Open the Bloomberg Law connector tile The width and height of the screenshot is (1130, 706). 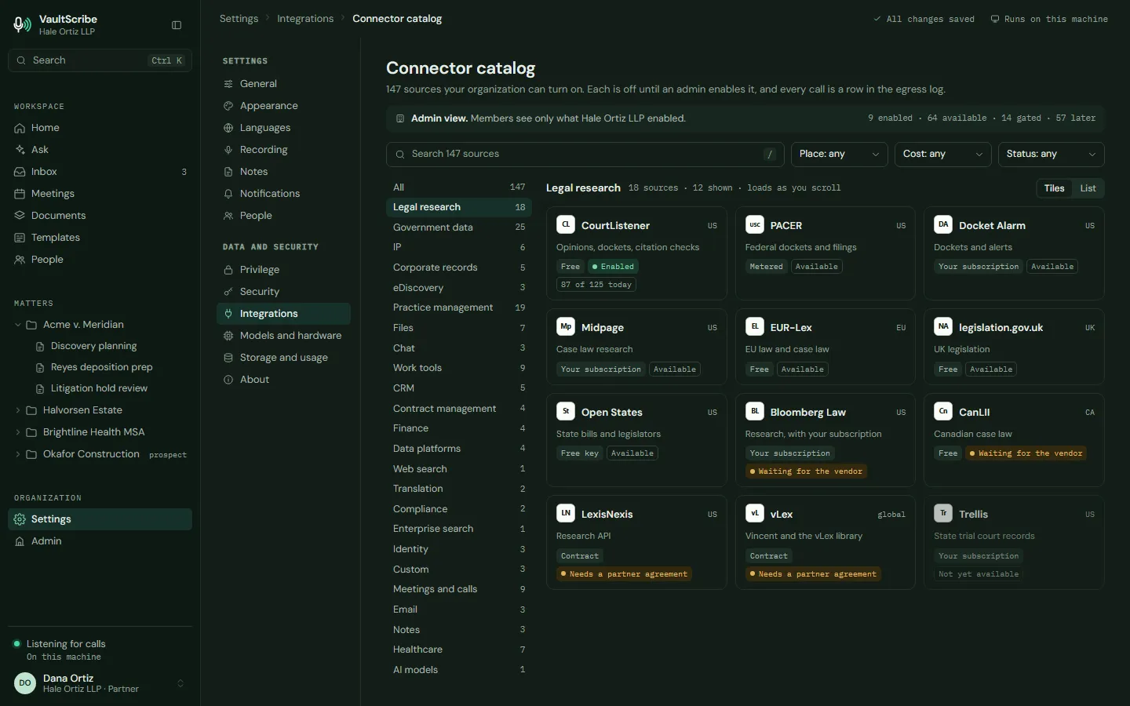(825, 440)
